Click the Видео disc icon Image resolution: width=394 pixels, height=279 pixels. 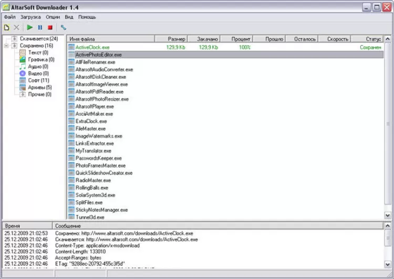coord(23,73)
